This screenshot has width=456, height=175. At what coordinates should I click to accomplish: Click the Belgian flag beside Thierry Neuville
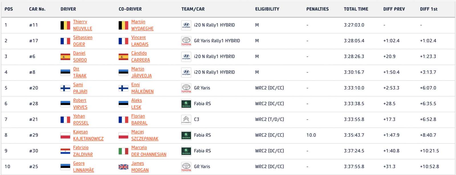(65, 25)
